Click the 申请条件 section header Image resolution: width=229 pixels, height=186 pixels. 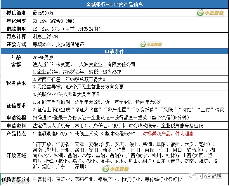coord(114,51)
